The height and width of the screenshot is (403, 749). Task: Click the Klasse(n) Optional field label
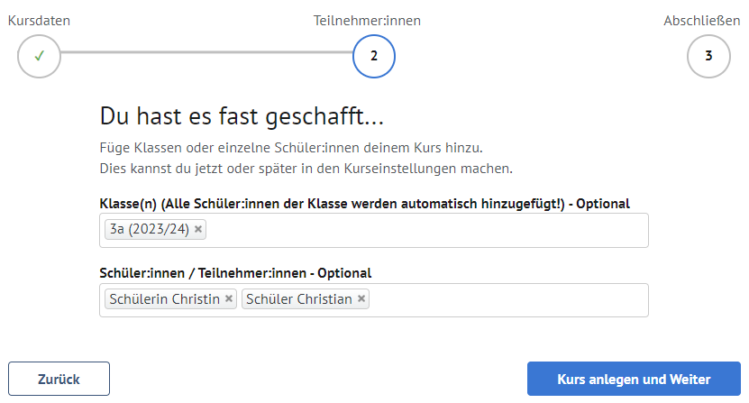tap(364, 203)
